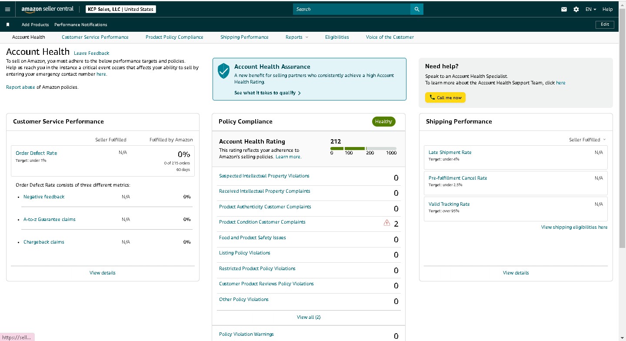Click View details under Customer Service Performance

tap(103, 273)
